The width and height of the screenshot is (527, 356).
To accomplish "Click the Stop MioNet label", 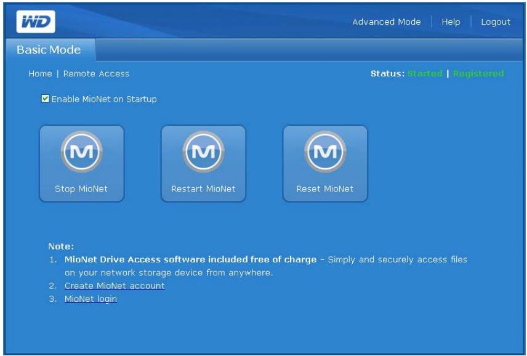I will (x=81, y=188).
